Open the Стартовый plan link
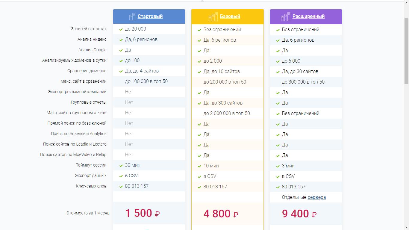This screenshot has height=230, width=409. (x=150, y=16)
